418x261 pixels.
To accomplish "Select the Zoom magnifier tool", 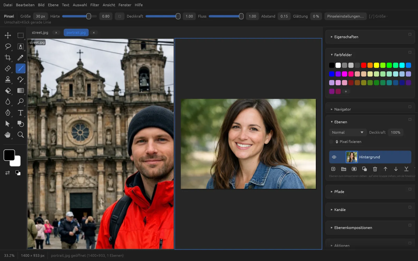I will [20, 135].
